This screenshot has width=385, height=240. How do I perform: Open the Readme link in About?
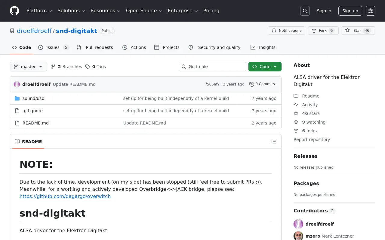click(306, 96)
